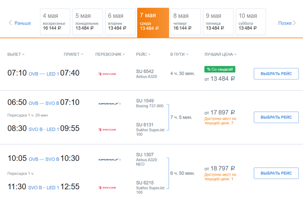Image resolution: width=303 pixels, height=197 pixels.
Task: Sort by В пути duration column
Action: [179, 55]
